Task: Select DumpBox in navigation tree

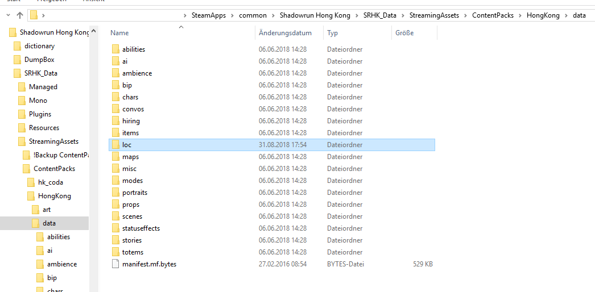Action: tap(39, 60)
